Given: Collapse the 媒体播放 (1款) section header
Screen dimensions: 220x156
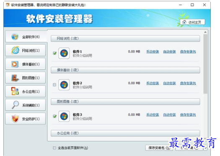Looking at the screenshot, I should coord(125,70).
